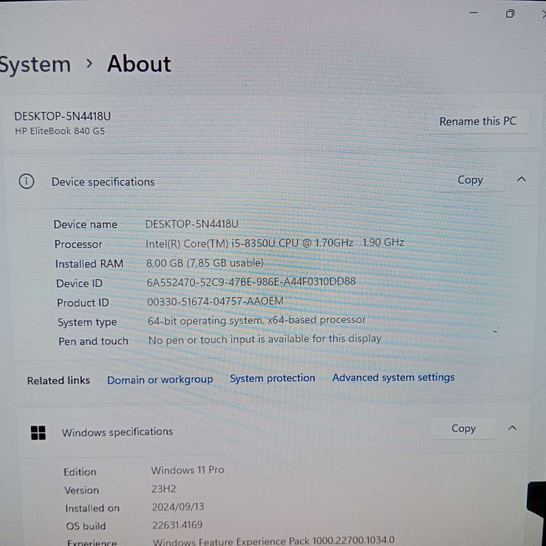Screen dimensions: 546x546
Task: Click the Edition Windows 11 Pro text
Action: click(187, 470)
